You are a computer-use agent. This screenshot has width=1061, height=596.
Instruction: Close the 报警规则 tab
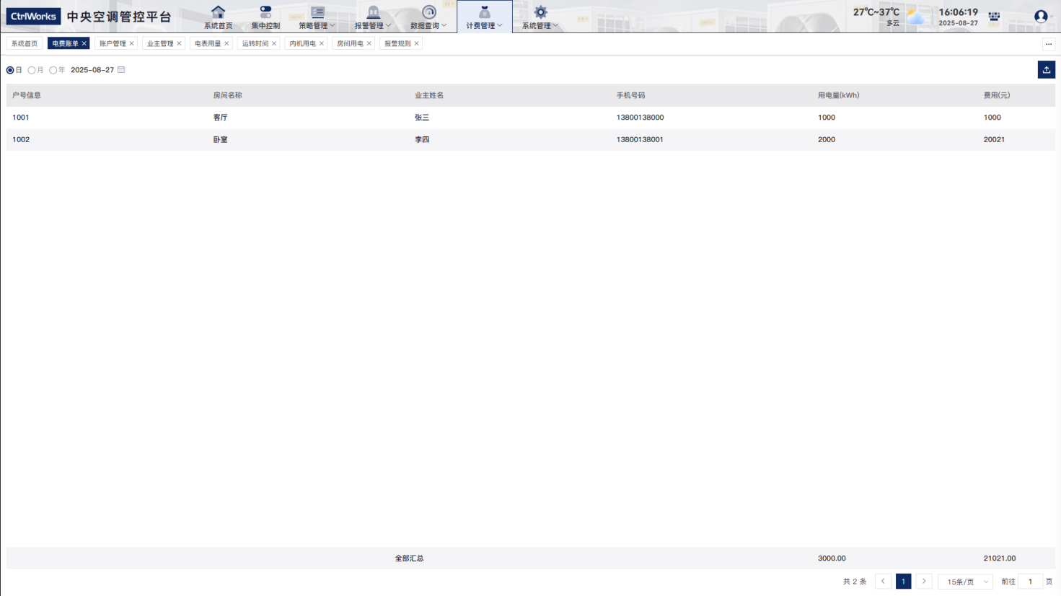click(416, 44)
